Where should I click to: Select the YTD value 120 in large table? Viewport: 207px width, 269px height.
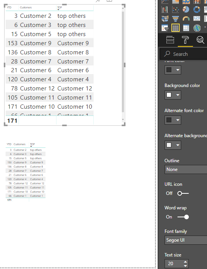(13, 79)
